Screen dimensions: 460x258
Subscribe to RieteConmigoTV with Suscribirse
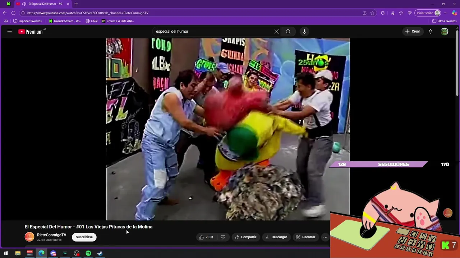click(x=84, y=237)
